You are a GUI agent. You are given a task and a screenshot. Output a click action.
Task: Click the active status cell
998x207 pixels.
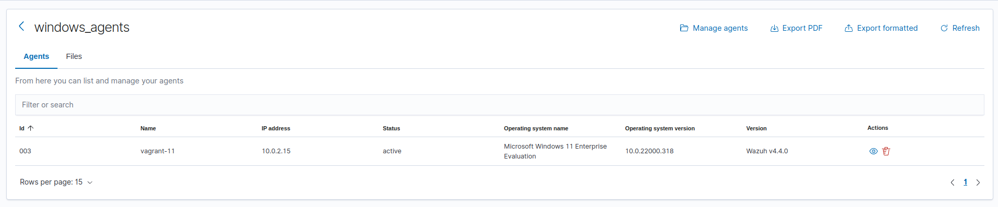coord(392,151)
